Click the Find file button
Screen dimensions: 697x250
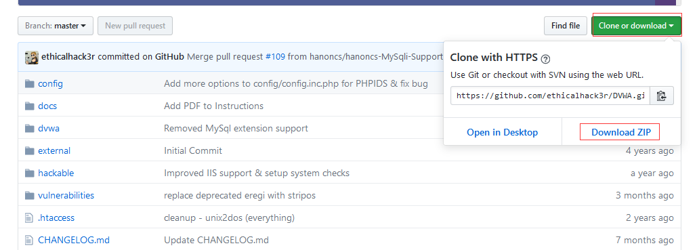point(566,26)
